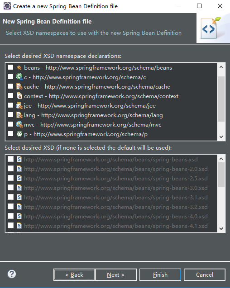Select the spring-beans-4.1.xsd checkbox

tap(10, 225)
